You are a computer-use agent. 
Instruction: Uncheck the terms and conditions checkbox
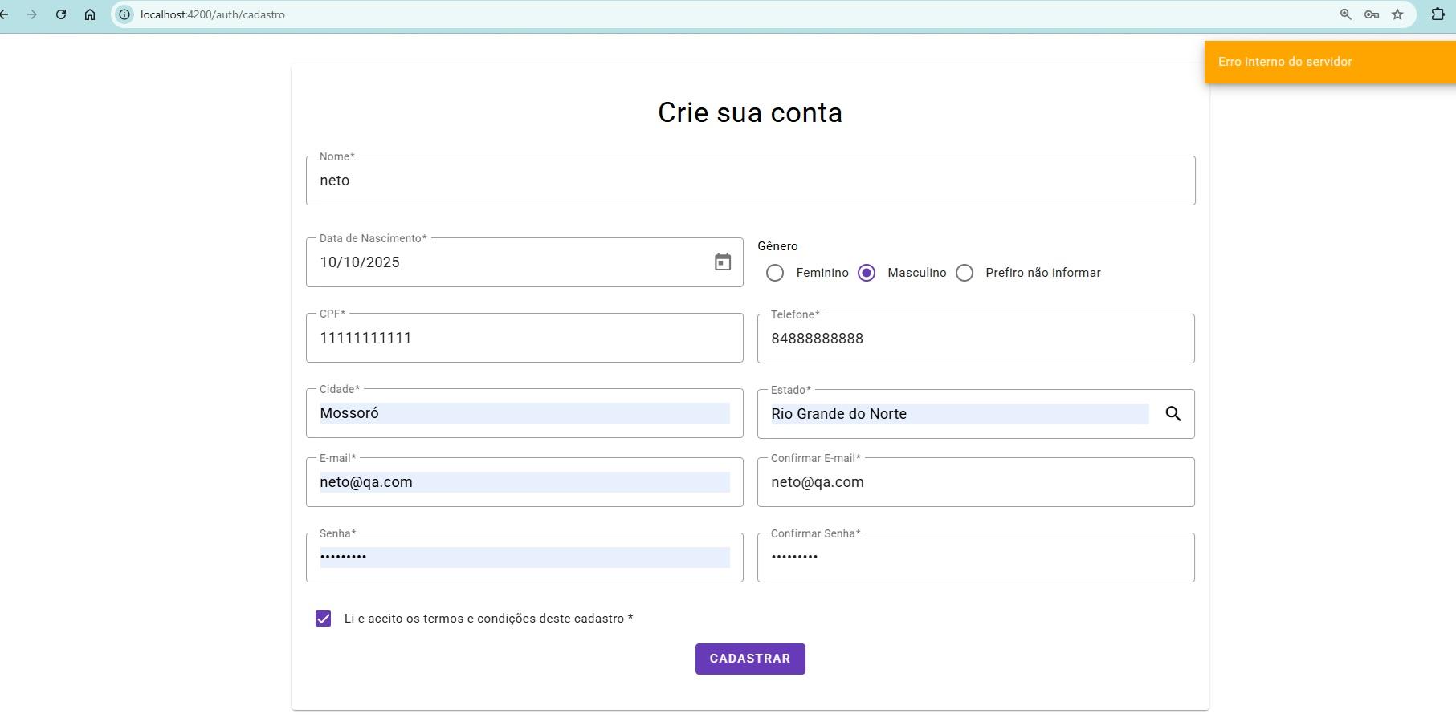323,618
